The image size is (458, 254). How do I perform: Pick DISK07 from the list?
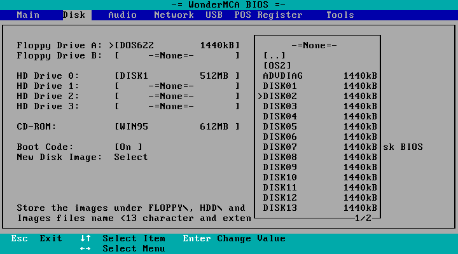320,147
